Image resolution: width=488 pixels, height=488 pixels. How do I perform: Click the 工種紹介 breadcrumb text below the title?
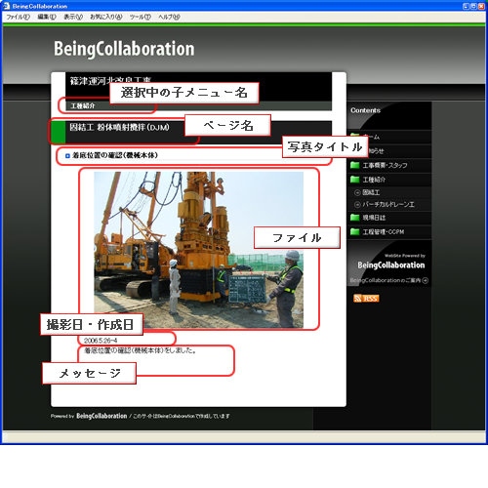pos(83,105)
